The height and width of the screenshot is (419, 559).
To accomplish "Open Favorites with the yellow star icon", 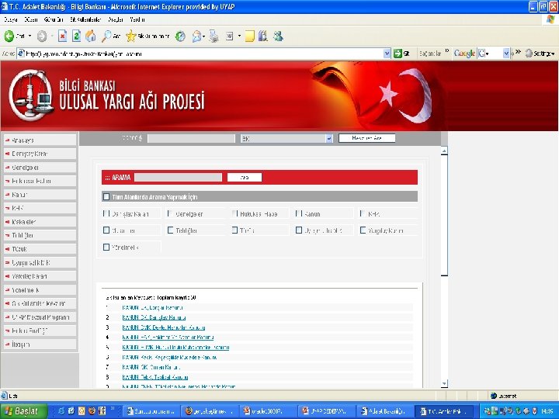I will point(131,36).
